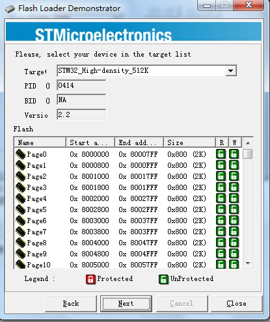Click the Flash Loader Demonstrator title icon
The height and width of the screenshot is (322, 270).
point(10,8)
